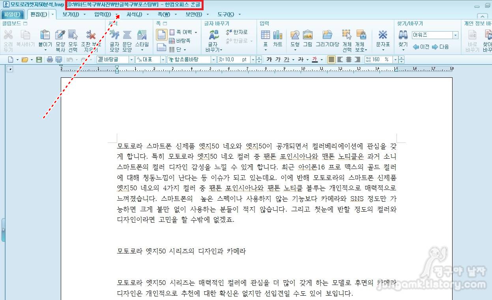Open 그리기마당 drawing gallery
The width and height of the screenshot is (492, 300).
(327, 39)
